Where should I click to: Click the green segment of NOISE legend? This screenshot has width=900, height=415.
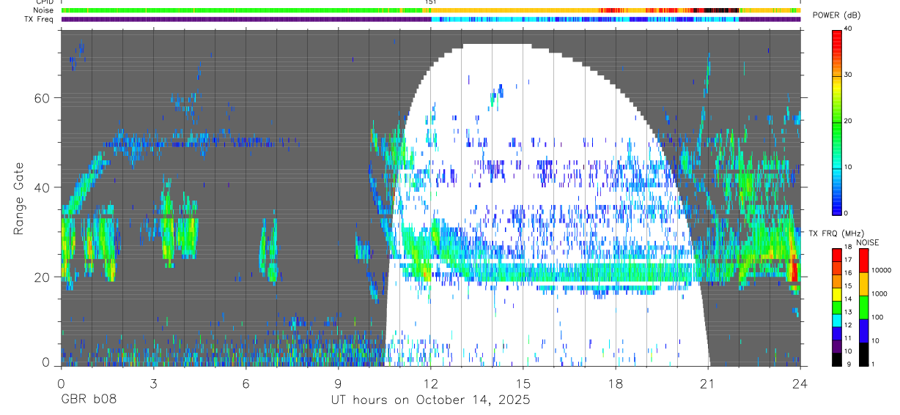pos(864,307)
